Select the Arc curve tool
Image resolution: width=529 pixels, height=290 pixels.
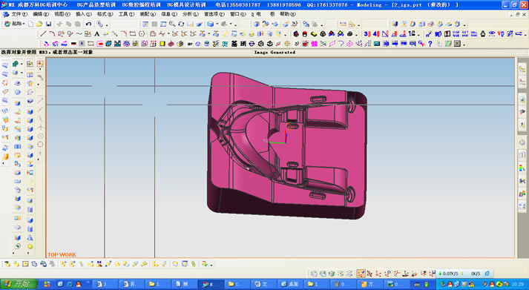pos(52,33)
